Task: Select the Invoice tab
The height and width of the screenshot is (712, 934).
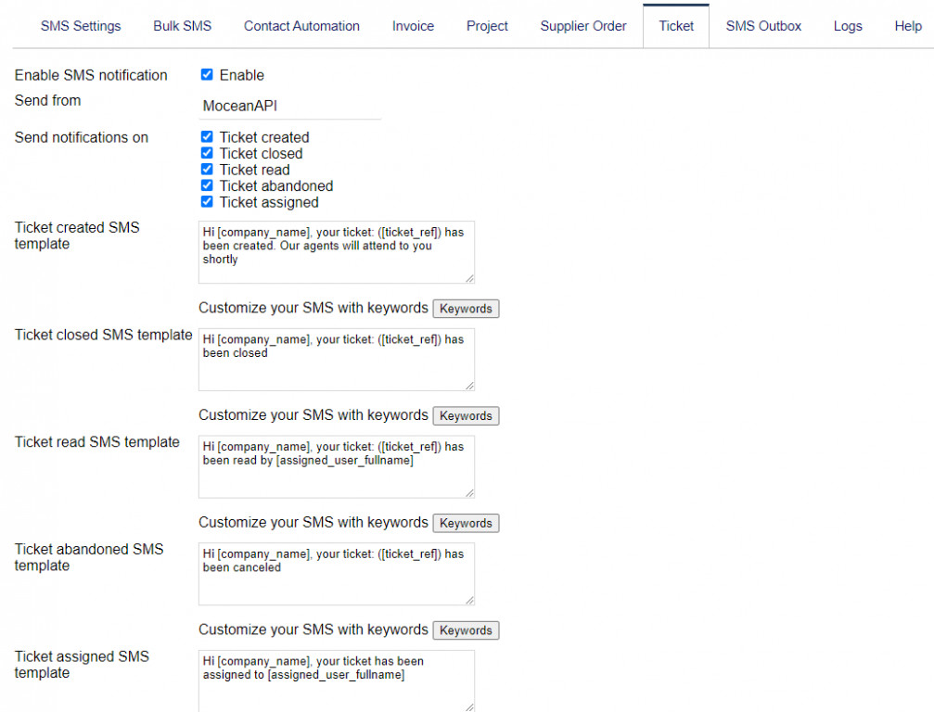Action: [413, 26]
